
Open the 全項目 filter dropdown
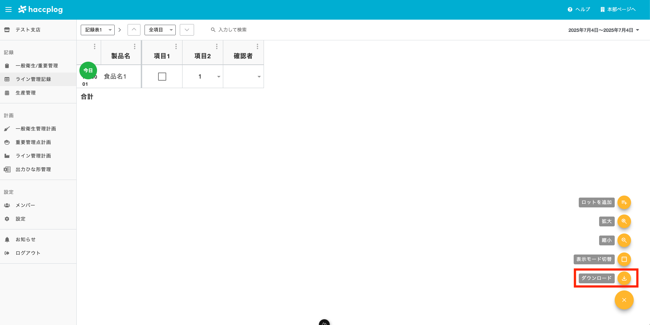click(x=160, y=30)
